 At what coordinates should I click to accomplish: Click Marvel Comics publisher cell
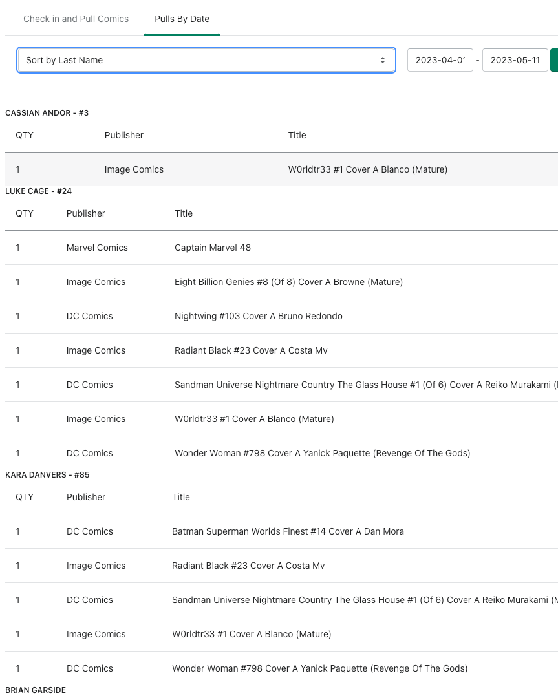click(97, 248)
